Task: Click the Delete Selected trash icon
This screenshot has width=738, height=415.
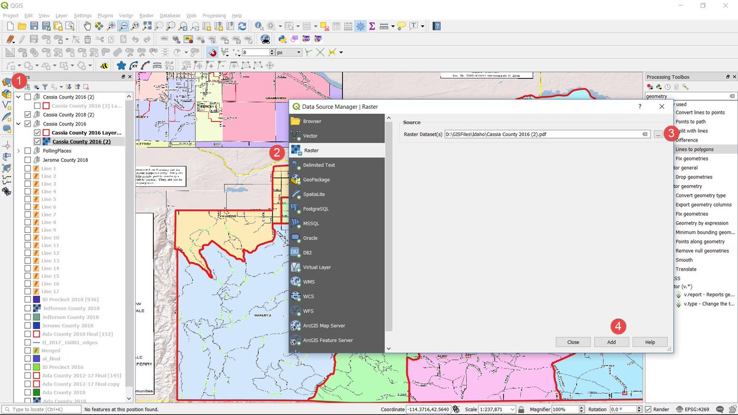Action: click(87, 39)
